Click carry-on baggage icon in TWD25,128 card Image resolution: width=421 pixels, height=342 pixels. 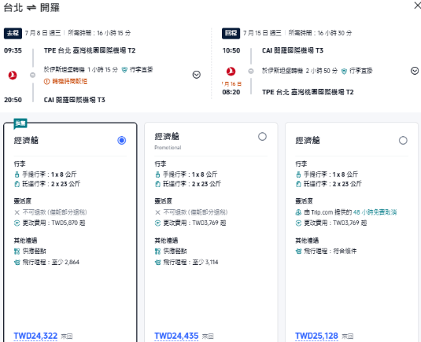298,175
